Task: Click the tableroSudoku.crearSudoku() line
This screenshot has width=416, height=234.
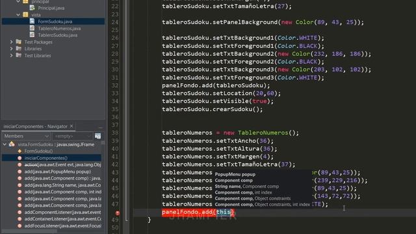Action: click(213, 109)
